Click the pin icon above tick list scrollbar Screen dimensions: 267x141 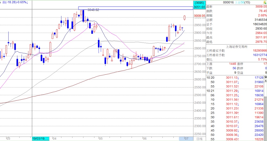[265, 77]
